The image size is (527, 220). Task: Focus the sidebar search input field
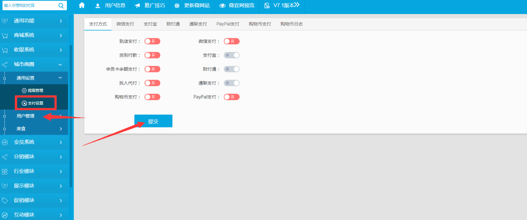(x=30, y=5)
